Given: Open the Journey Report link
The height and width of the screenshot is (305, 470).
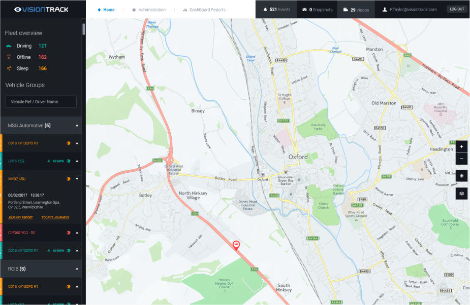Looking at the screenshot, I should tap(20, 217).
